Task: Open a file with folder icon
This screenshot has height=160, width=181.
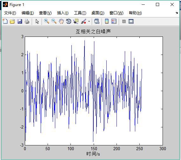Action: pyautogui.click(x=12, y=22)
